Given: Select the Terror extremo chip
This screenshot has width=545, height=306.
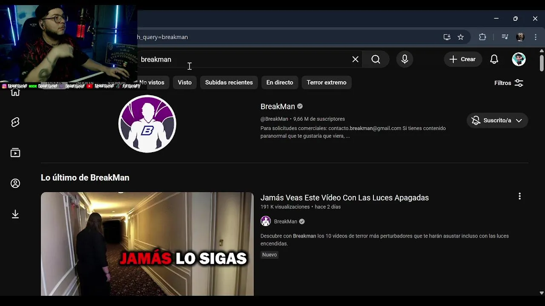Looking at the screenshot, I should coord(327,82).
